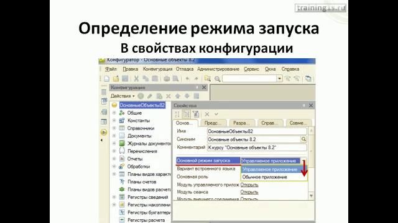Image resolution: width=398 pixels, height=223 pixels.
Task: Select Планы счетов in configuration tree
Action: click(x=142, y=181)
